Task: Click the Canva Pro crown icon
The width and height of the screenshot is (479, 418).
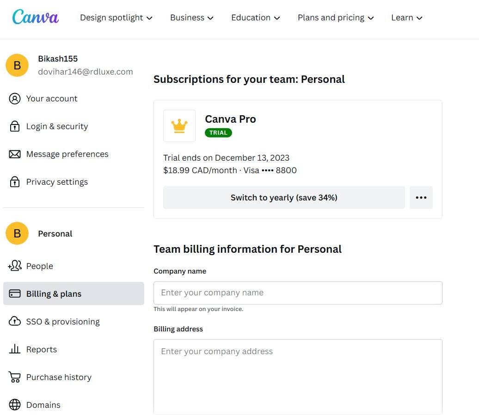Action: (179, 126)
